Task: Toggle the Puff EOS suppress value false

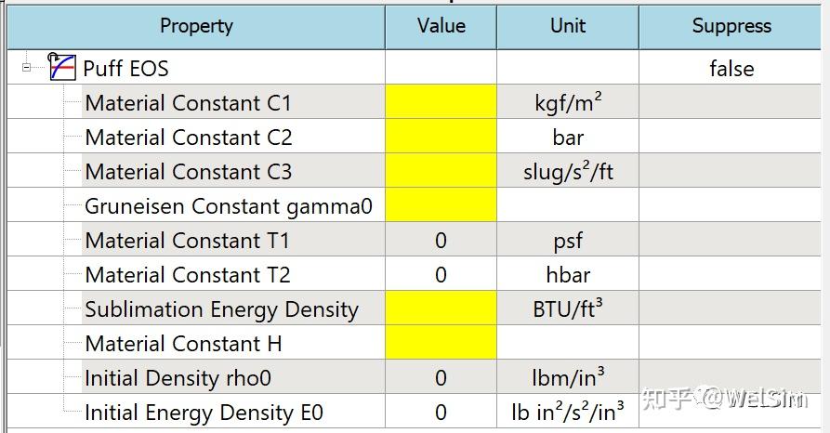Action: click(x=731, y=68)
